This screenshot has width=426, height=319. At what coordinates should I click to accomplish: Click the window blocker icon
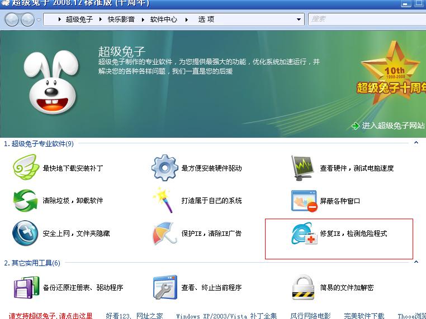tap(304, 201)
